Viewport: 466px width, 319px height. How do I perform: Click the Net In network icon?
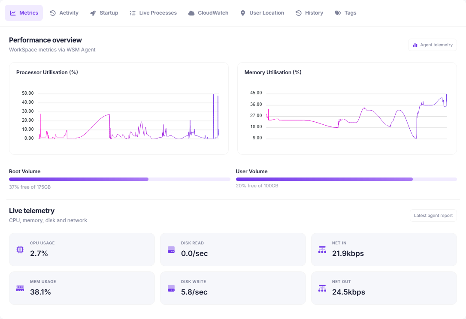(322, 250)
